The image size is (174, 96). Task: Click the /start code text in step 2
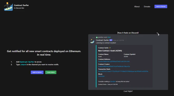pyautogui.click(x=23, y=65)
